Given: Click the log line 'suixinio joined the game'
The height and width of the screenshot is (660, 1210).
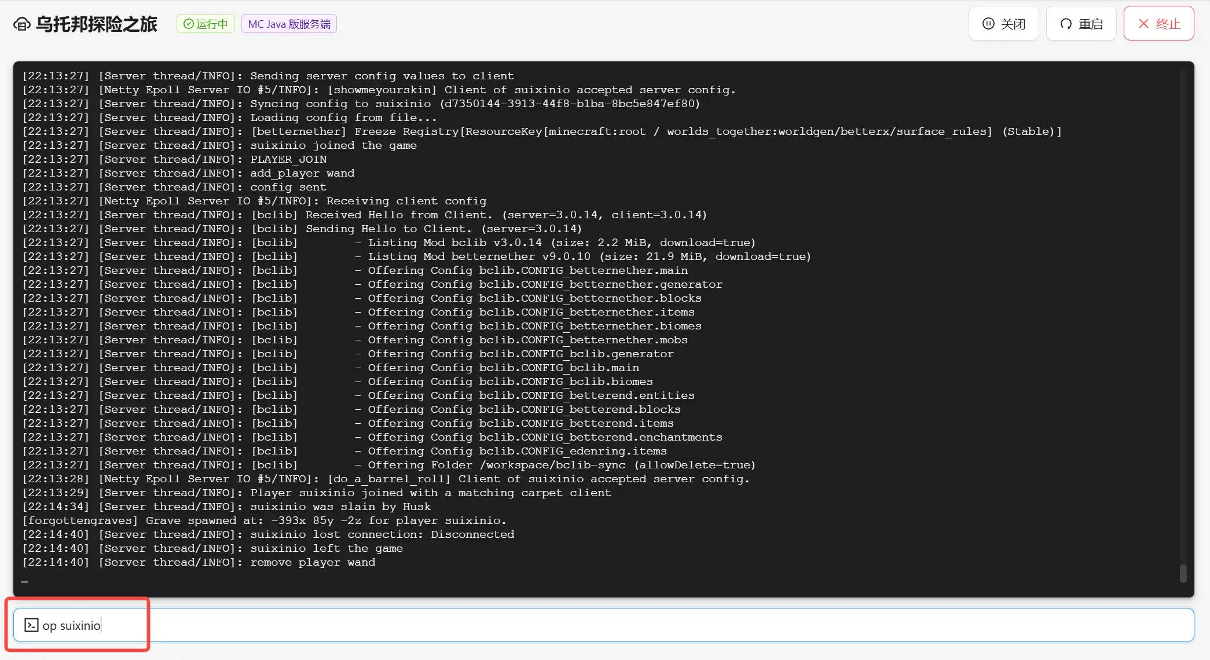Looking at the screenshot, I should [219, 145].
